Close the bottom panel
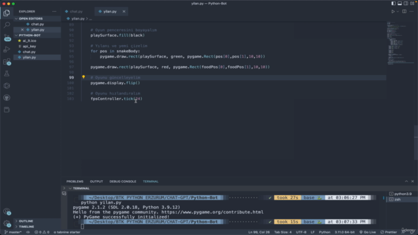This screenshot has height=235, width=418. point(412,181)
